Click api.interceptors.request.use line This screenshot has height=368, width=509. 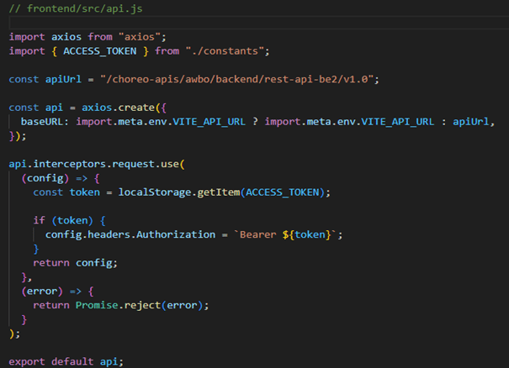pyautogui.click(x=97, y=164)
